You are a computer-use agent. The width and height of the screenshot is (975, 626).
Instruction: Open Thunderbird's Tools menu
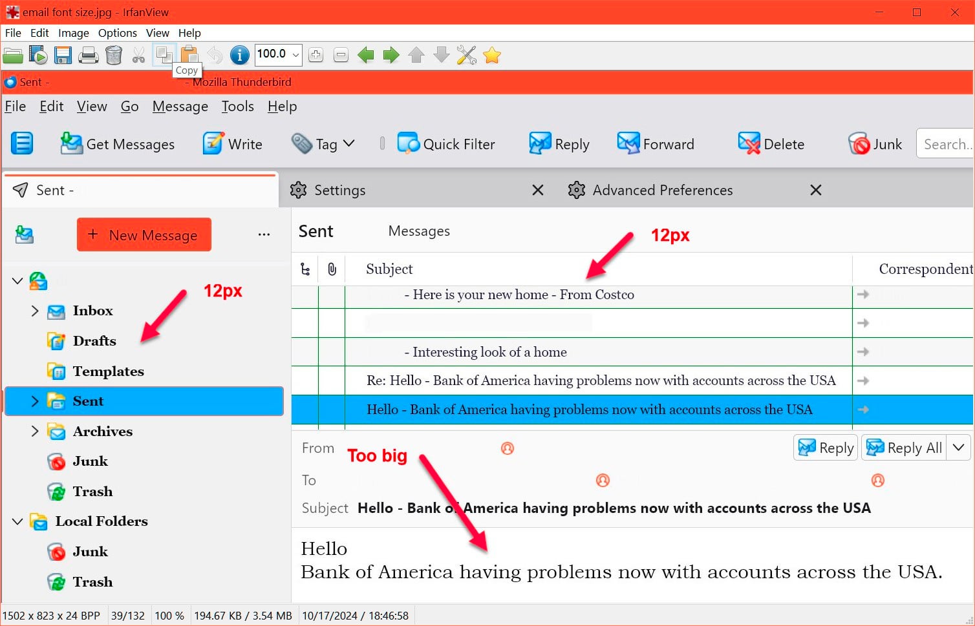tap(237, 107)
